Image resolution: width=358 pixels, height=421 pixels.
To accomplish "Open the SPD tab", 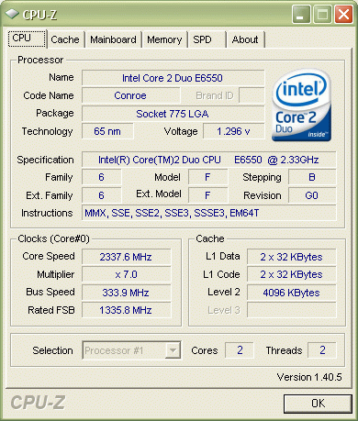I will click(x=207, y=39).
